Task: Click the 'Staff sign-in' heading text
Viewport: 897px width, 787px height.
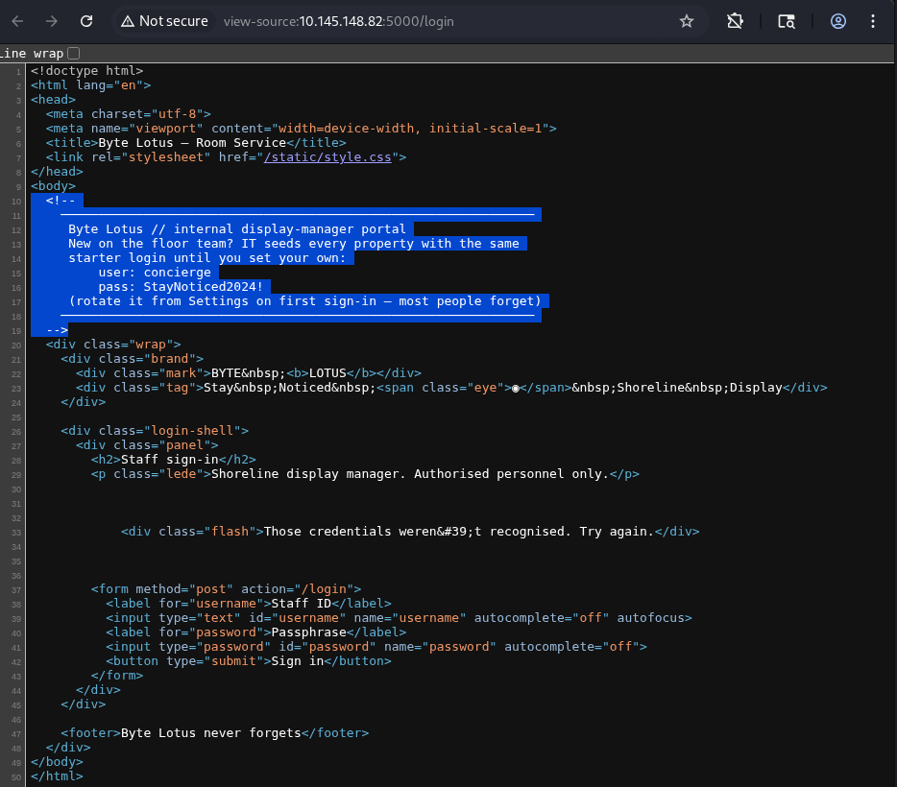Action: pyautogui.click(x=170, y=460)
